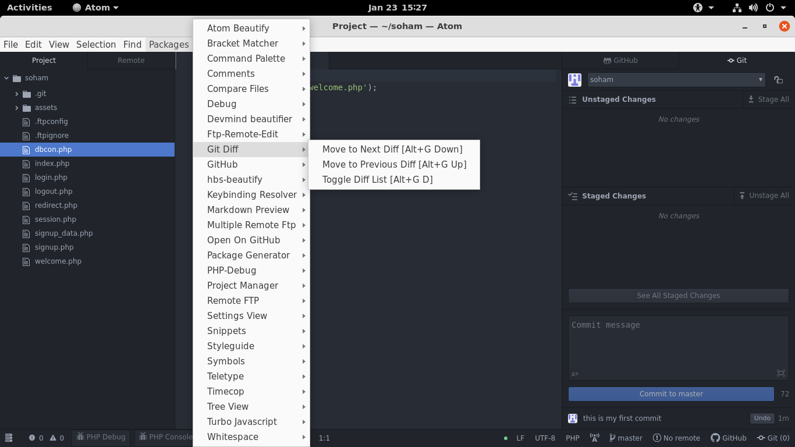Switch to the Remote tab

pyautogui.click(x=131, y=61)
